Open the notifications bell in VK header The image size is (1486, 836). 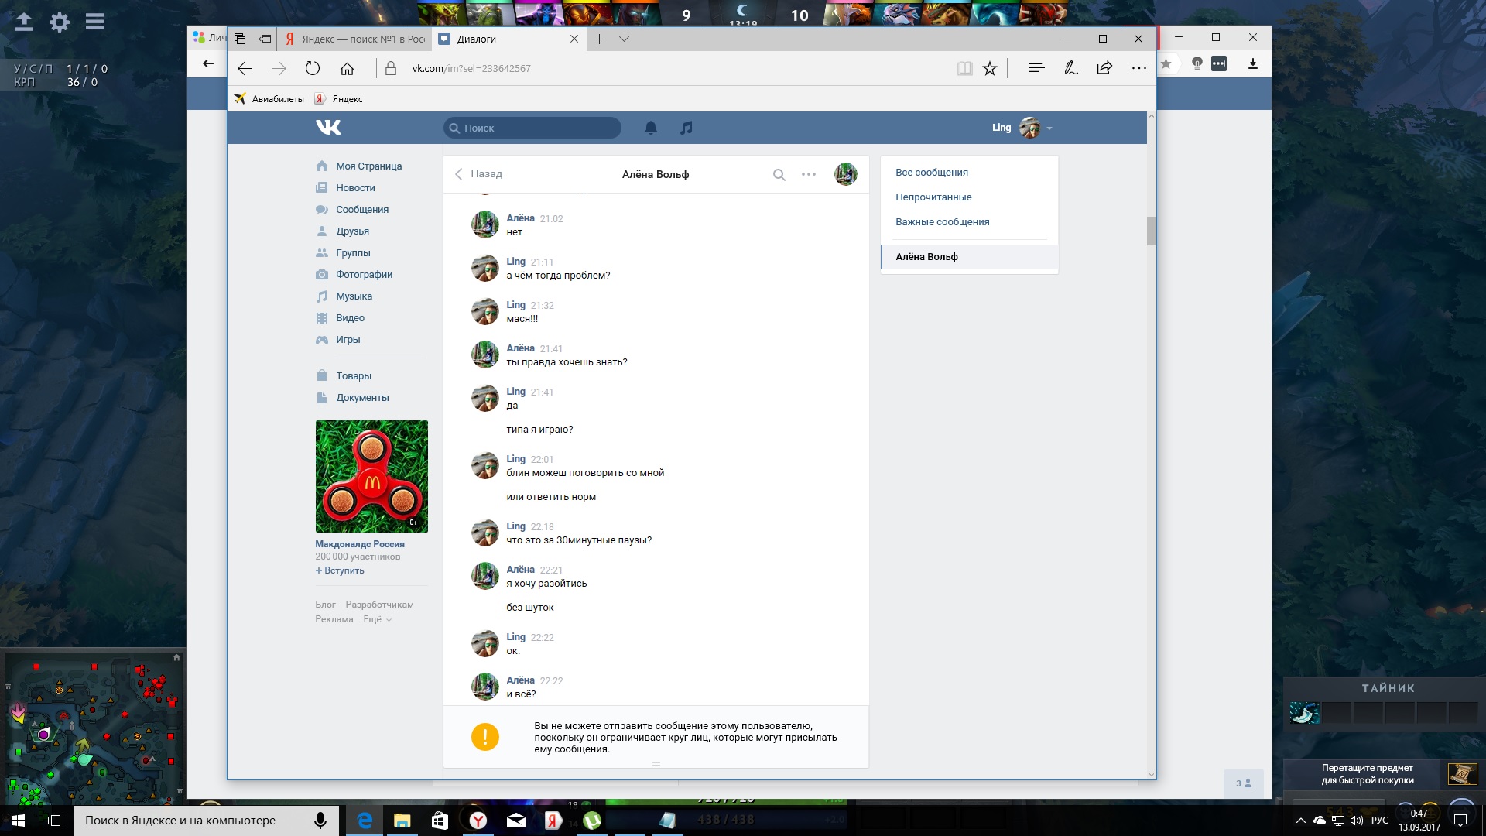651,128
